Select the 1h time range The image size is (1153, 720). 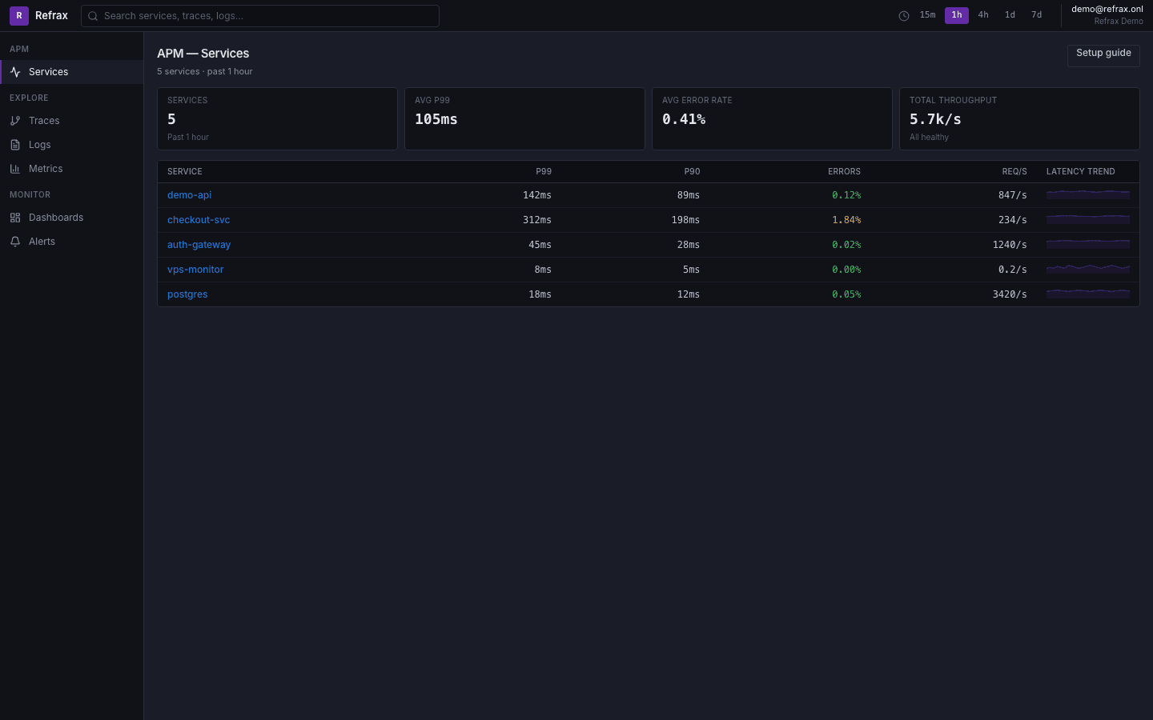(x=957, y=15)
